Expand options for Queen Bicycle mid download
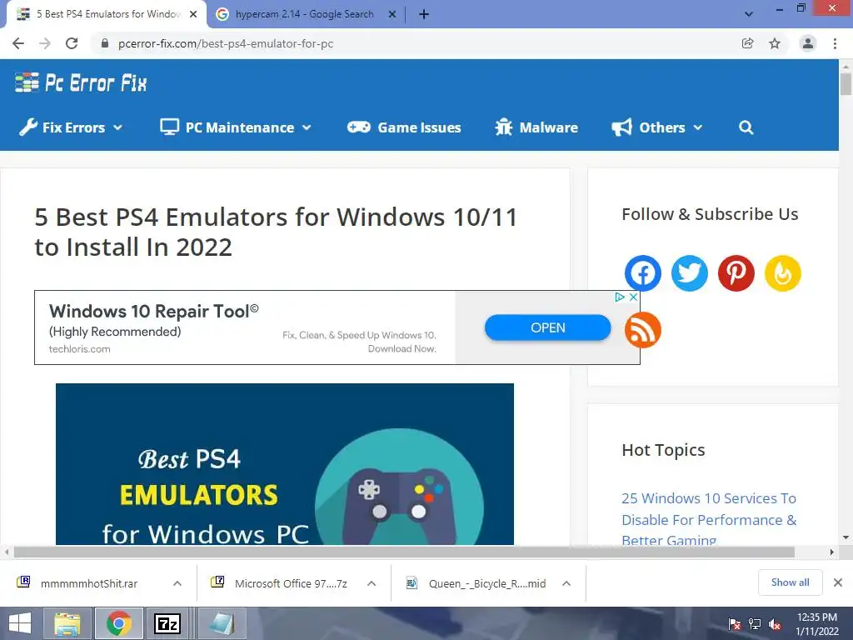The image size is (853, 640). coord(566,583)
